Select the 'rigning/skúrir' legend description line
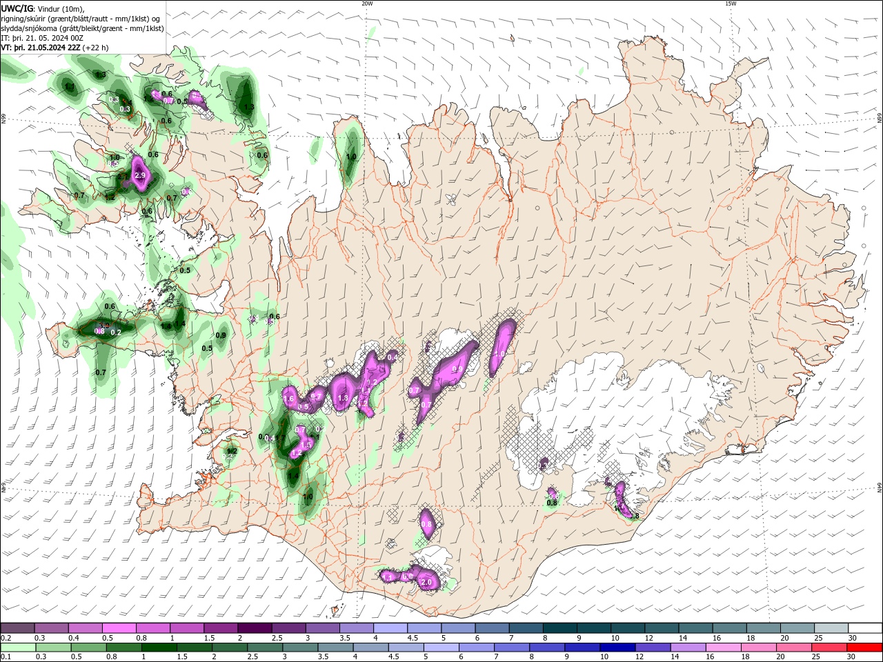The width and height of the screenshot is (883, 662). tap(80, 19)
